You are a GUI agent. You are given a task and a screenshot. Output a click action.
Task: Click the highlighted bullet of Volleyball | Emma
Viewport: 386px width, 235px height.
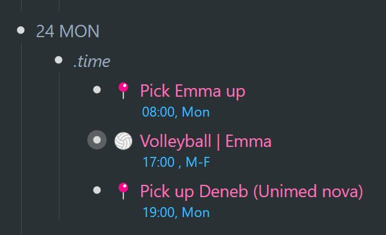97,140
